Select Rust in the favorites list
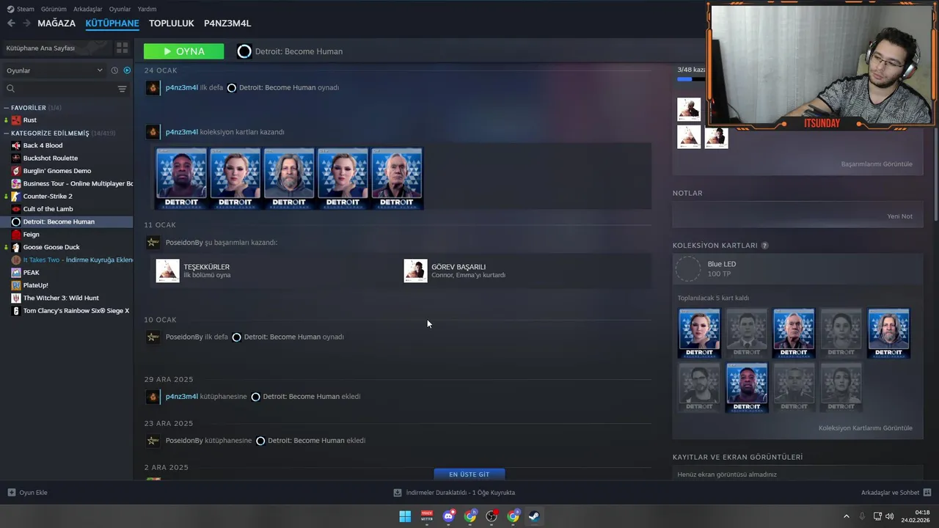 pos(67,120)
